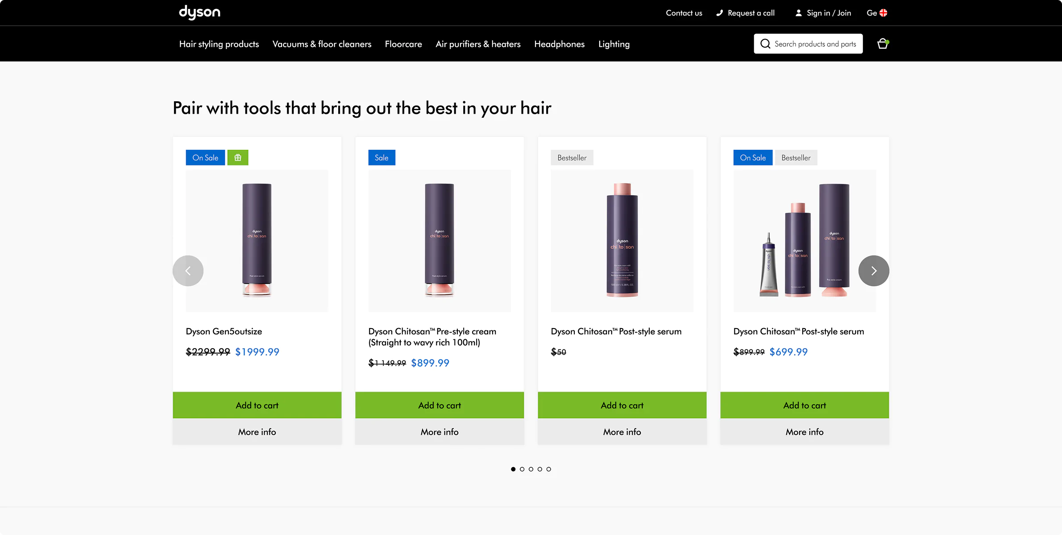Click the crossed-out $899.99 price

(749, 352)
